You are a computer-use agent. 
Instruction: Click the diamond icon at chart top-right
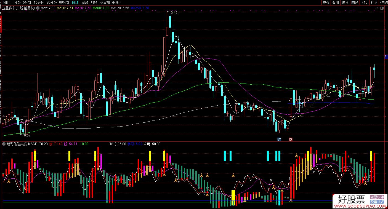pos(377,8)
